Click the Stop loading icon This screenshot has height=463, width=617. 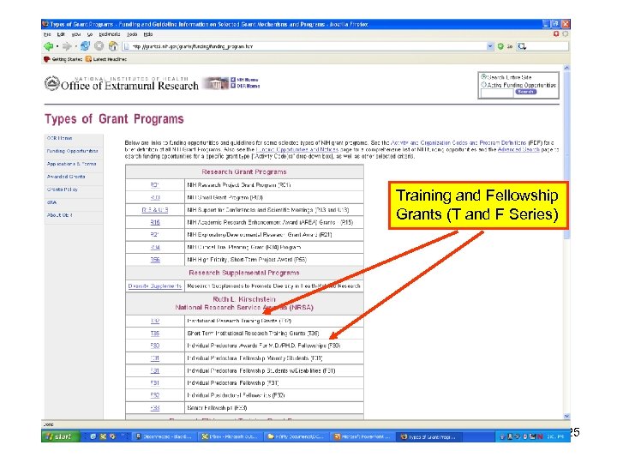pos(99,46)
